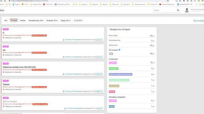The image size is (204, 114).
Task: Open the Новая папка bookmarks folder
Action: [36, 4]
